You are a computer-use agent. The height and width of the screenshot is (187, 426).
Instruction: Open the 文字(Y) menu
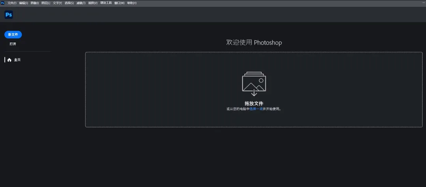coord(58,3)
